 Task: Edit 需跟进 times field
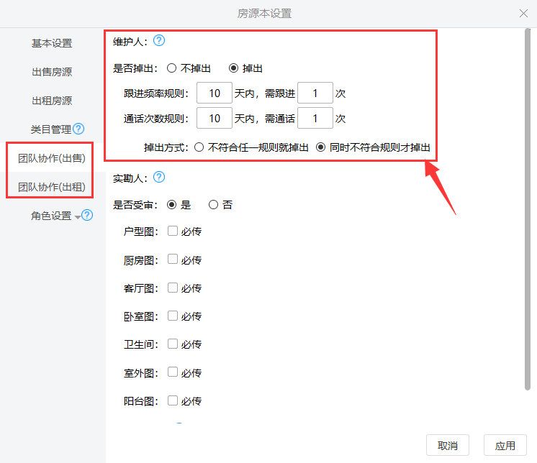coord(315,93)
